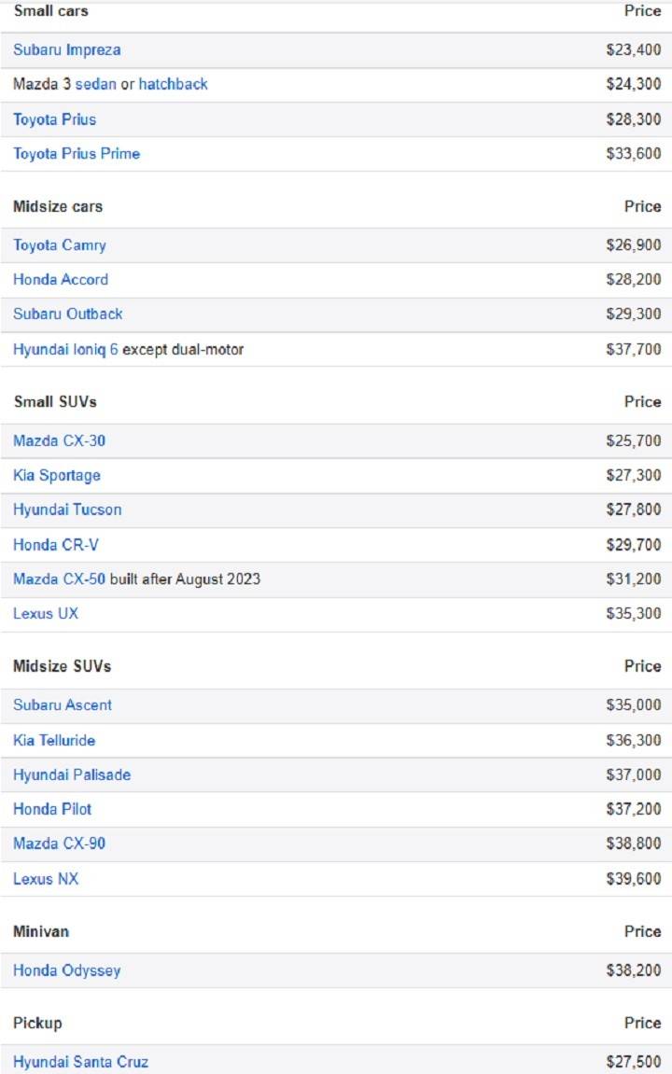Open the Mazda CX-50 link

point(59,579)
